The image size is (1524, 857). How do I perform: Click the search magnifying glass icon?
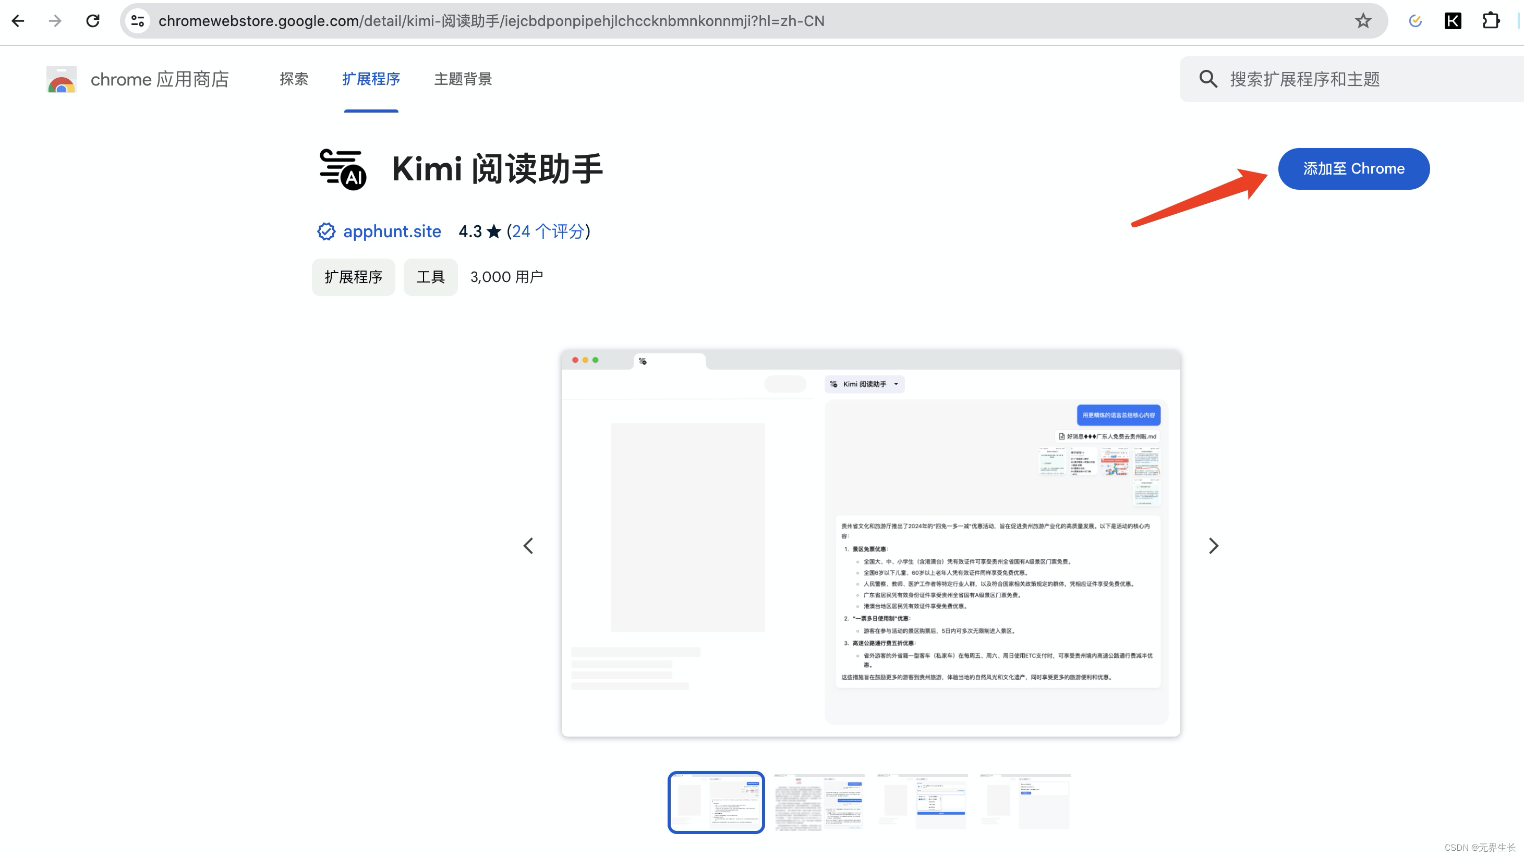click(x=1209, y=79)
